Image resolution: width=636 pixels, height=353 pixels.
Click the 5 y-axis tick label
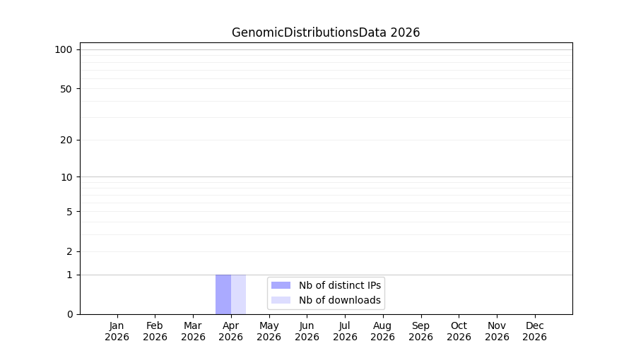[69, 212]
